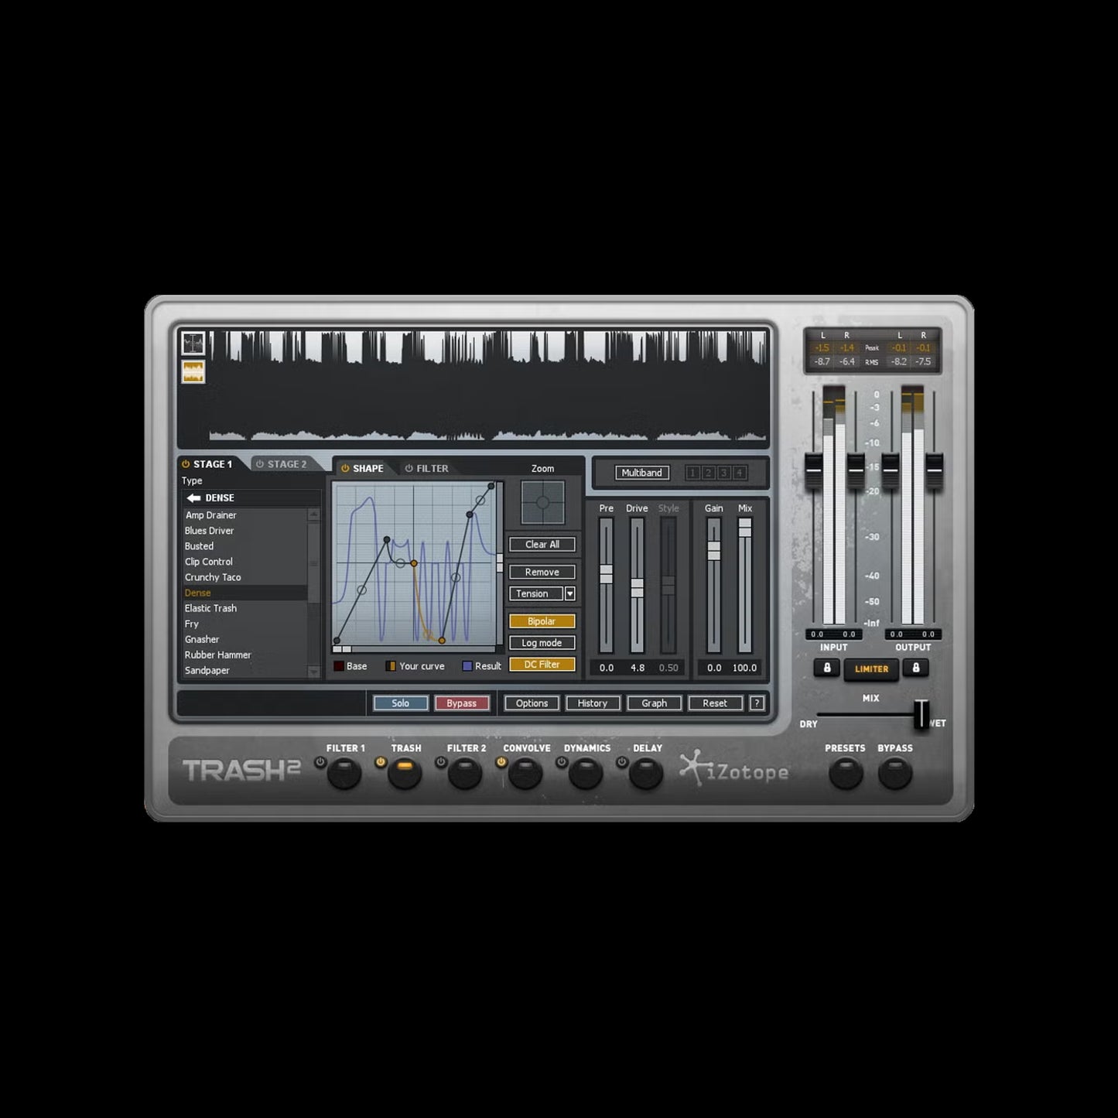Open the Convolve module knob
The image size is (1118, 1118).
point(525,773)
